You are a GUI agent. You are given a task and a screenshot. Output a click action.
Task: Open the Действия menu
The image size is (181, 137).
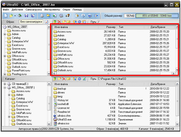click(x=17, y=10)
